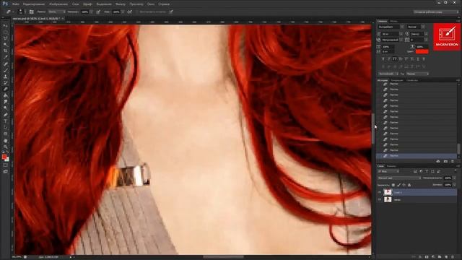Screen dimensions: 462x260
Task: Open the font style dropdown
Action: (423, 27)
